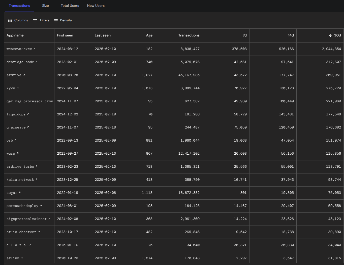344x265 pixels.
Task: Select 30d value 2,944,354 for weavevm-exex
Action: (331, 49)
